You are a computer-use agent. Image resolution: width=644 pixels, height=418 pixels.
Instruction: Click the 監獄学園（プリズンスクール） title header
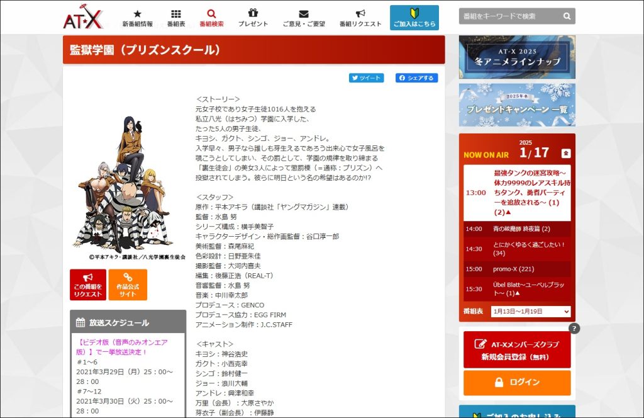point(254,50)
